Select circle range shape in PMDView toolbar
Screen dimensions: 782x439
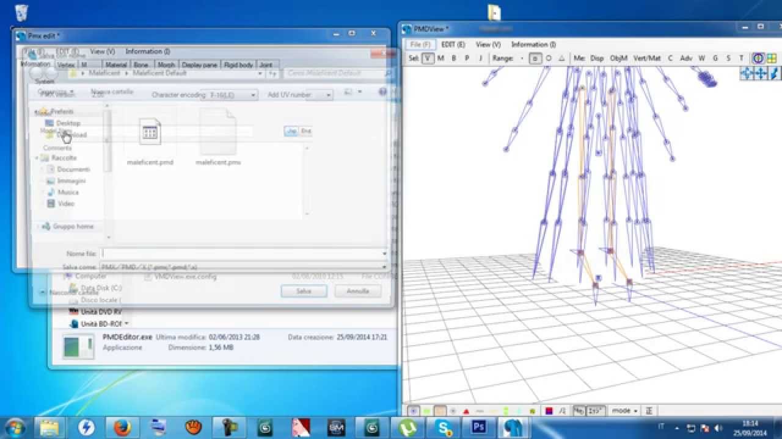point(549,59)
